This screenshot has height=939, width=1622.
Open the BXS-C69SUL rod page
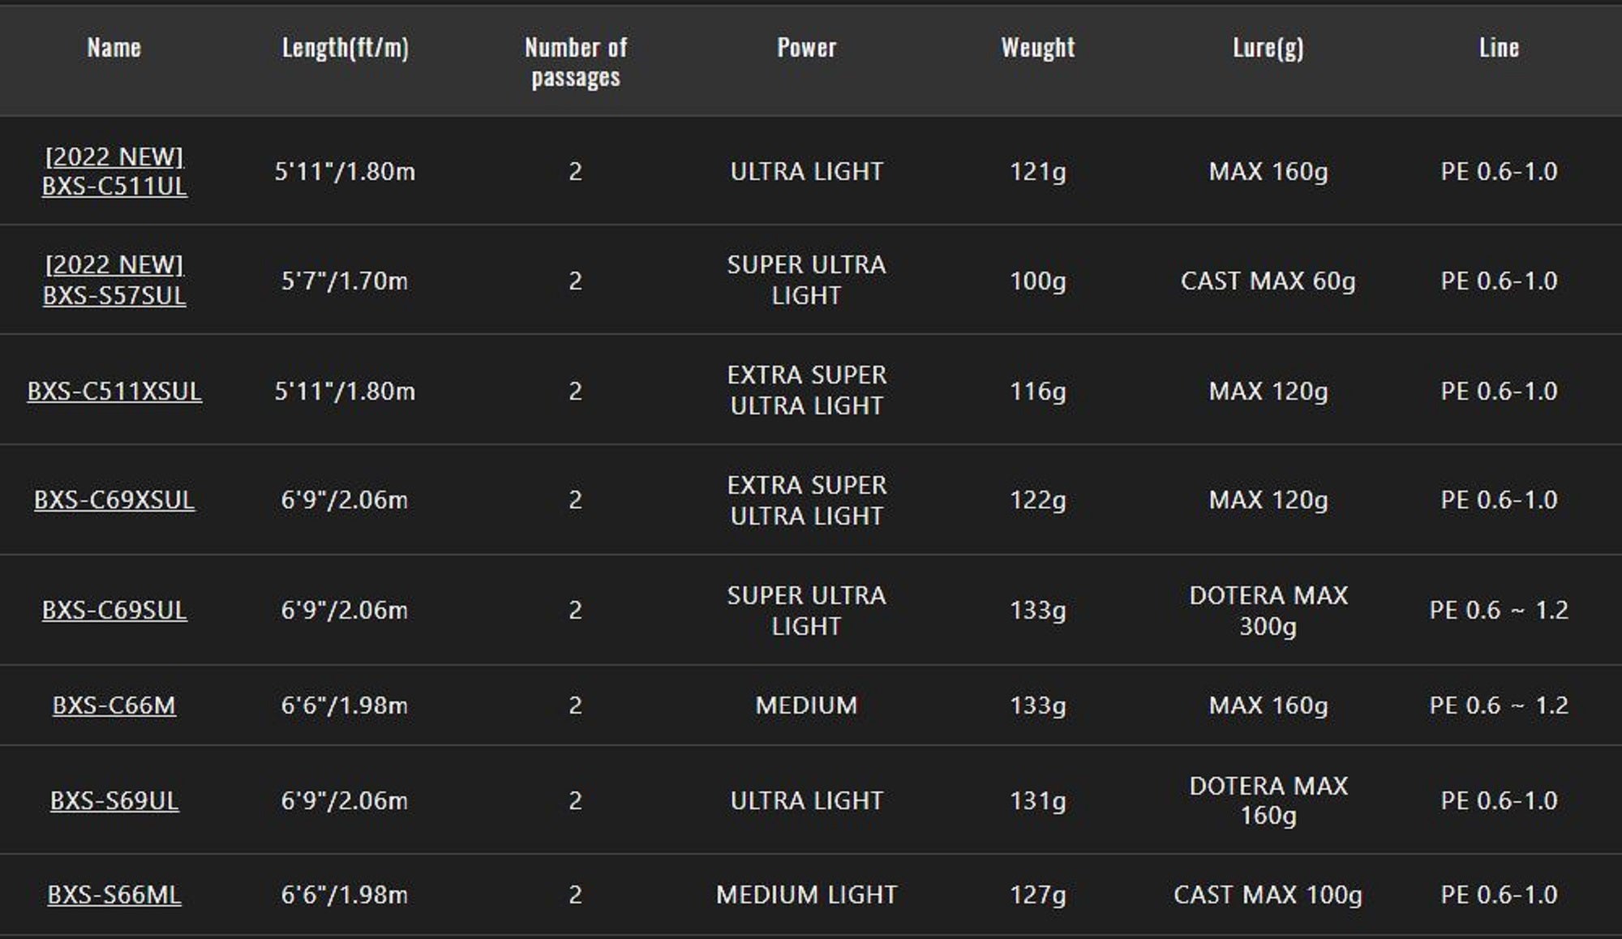[x=114, y=611]
